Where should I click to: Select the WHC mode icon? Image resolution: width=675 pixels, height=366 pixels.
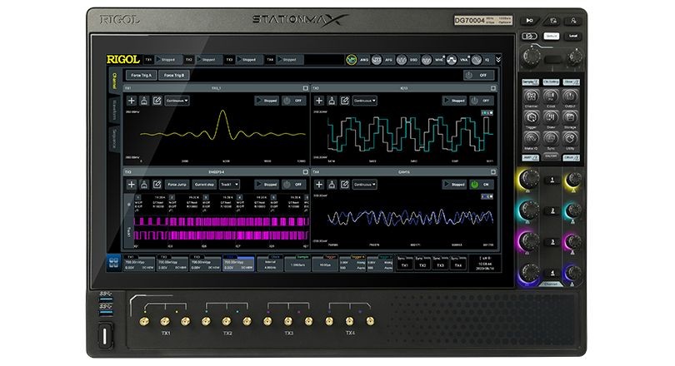(427, 60)
